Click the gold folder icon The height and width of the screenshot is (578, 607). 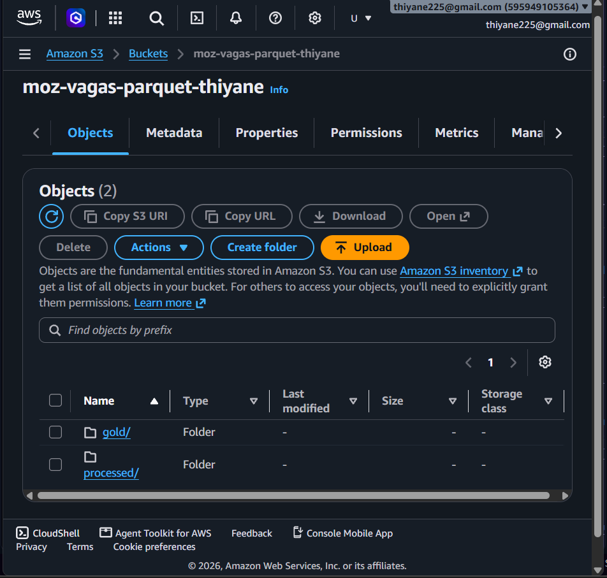[90, 432]
